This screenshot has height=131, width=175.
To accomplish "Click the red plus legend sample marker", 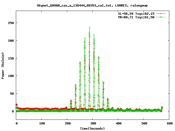I will pos(161,13).
